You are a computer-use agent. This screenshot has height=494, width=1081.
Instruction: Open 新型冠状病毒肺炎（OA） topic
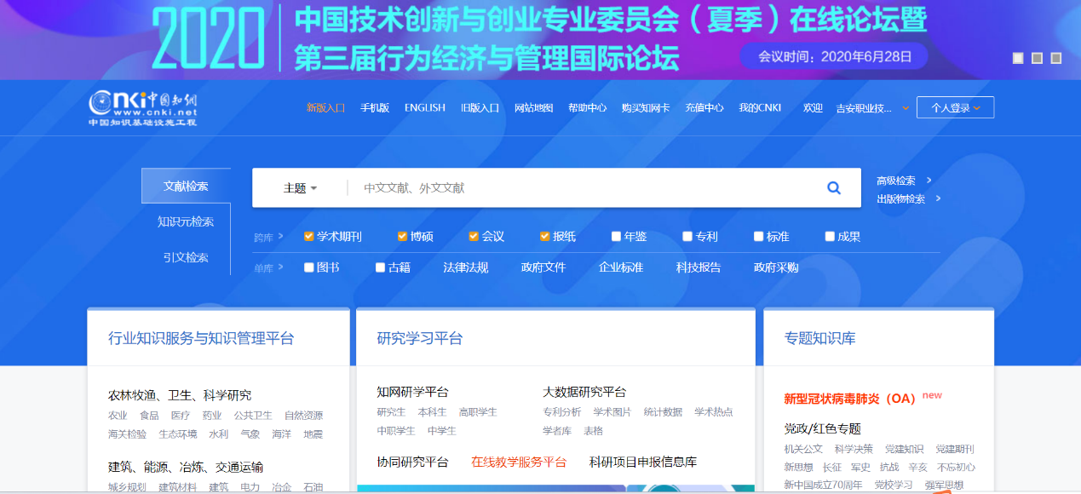coord(849,399)
